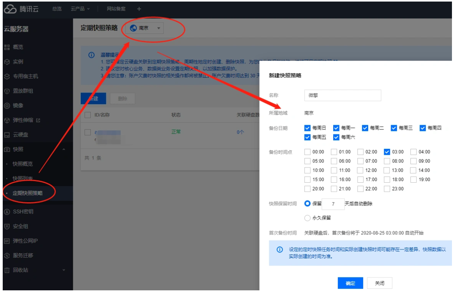Tick the policy row checkbox in the table
Screen dimensions: 457x295
[x=88, y=132]
